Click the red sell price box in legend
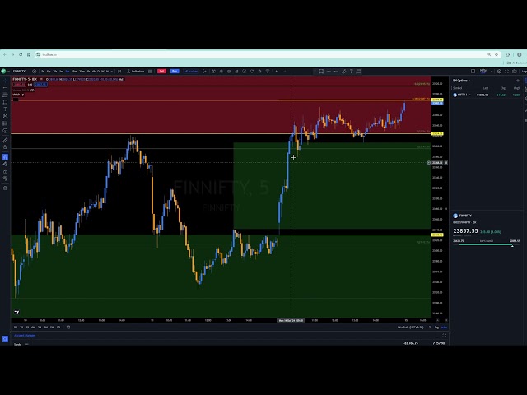Viewport: 527px width, 395px height. 19,84
